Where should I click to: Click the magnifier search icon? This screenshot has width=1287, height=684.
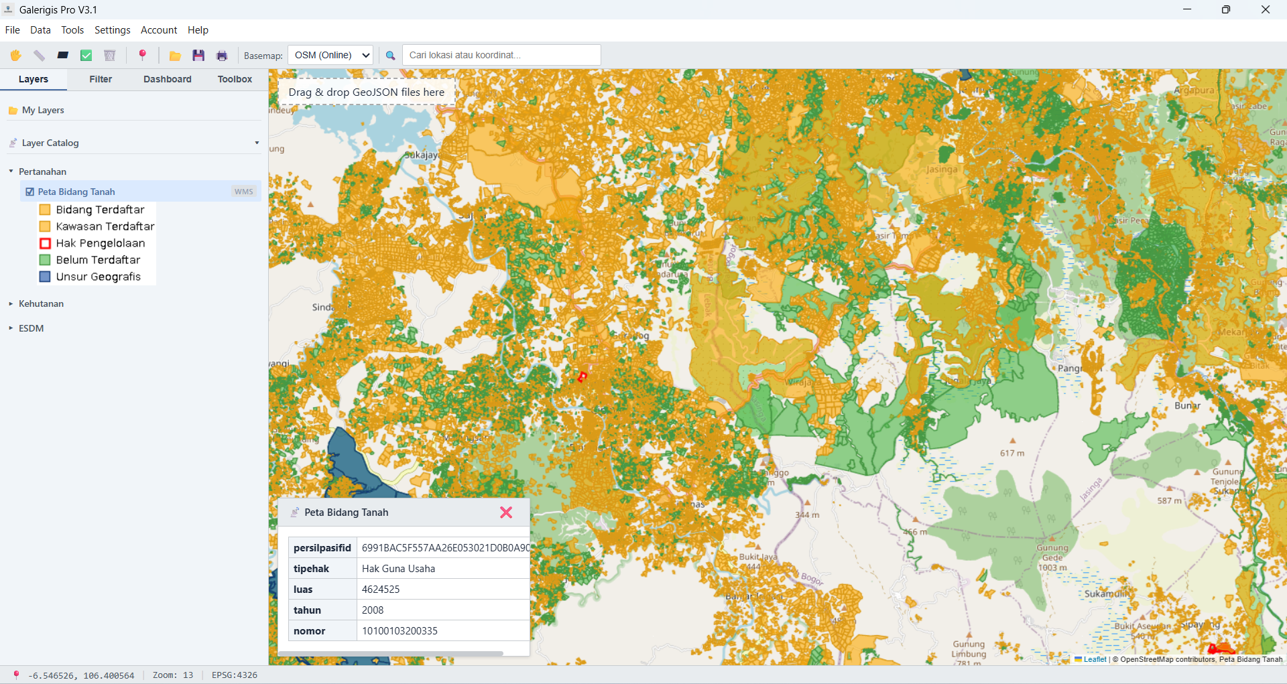390,56
